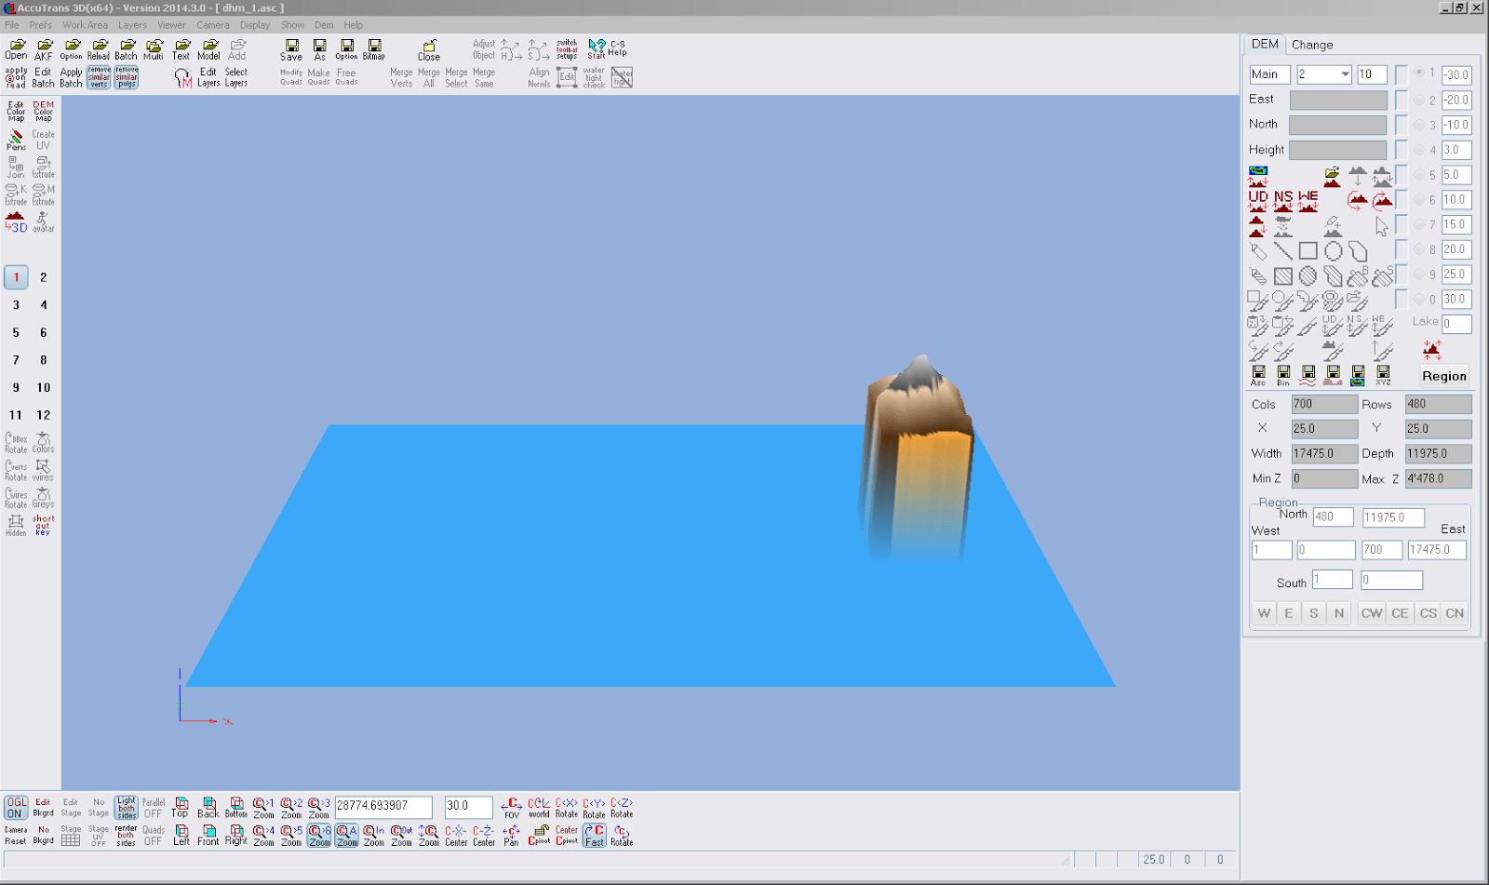Select the NS flip terrain tool
The height and width of the screenshot is (885, 1489).
click(x=1284, y=199)
